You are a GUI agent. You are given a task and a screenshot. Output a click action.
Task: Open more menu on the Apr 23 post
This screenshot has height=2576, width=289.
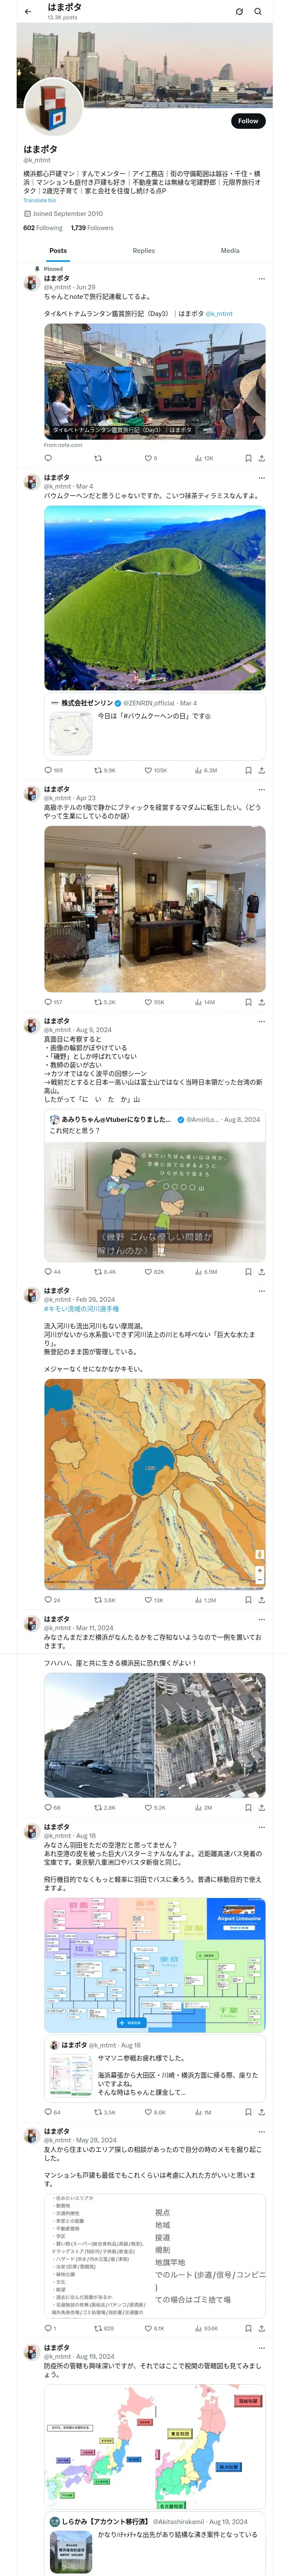tap(261, 790)
